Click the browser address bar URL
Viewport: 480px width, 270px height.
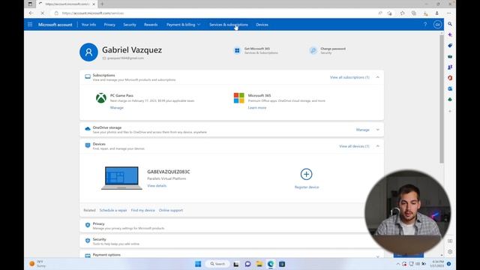click(x=93, y=13)
